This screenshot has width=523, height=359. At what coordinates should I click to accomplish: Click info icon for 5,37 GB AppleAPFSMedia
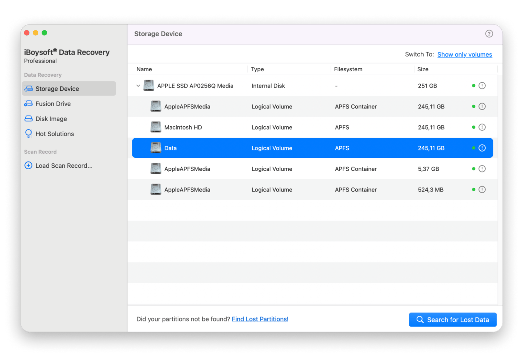(482, 169)
